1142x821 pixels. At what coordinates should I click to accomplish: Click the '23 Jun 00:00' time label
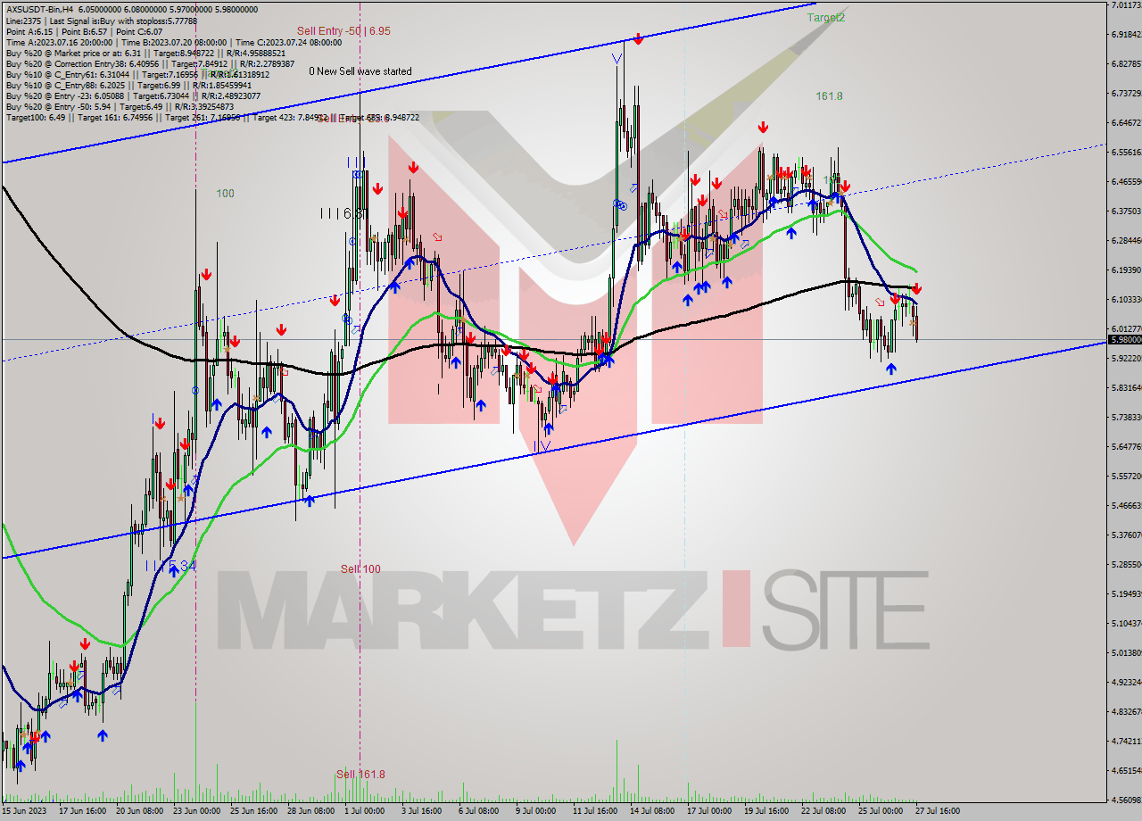195,811
